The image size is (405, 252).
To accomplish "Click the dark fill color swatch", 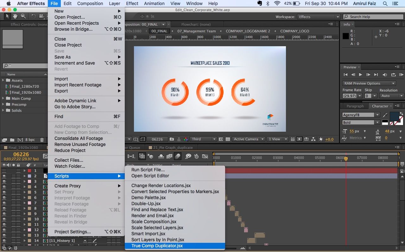I will tap(394, 117).
